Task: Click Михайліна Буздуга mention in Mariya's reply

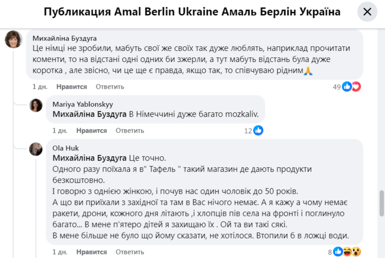Action: 90,114
